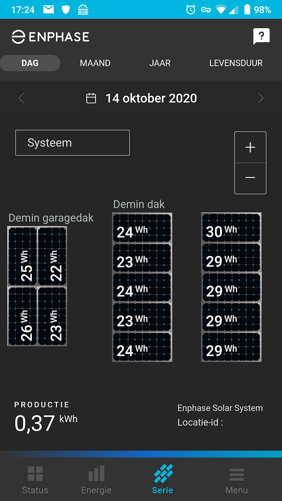Open Energie in bottom navigation

point(96,480)
